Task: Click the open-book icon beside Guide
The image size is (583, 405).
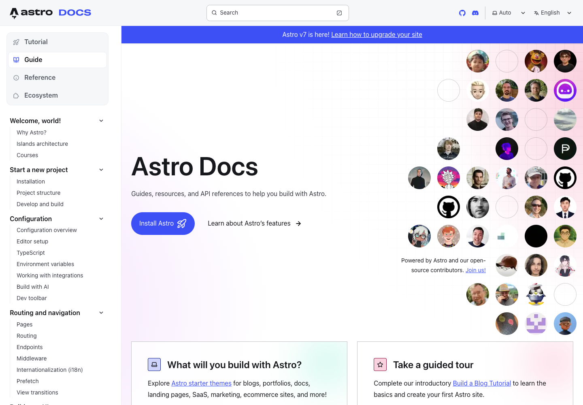Action: pos(16,60)
